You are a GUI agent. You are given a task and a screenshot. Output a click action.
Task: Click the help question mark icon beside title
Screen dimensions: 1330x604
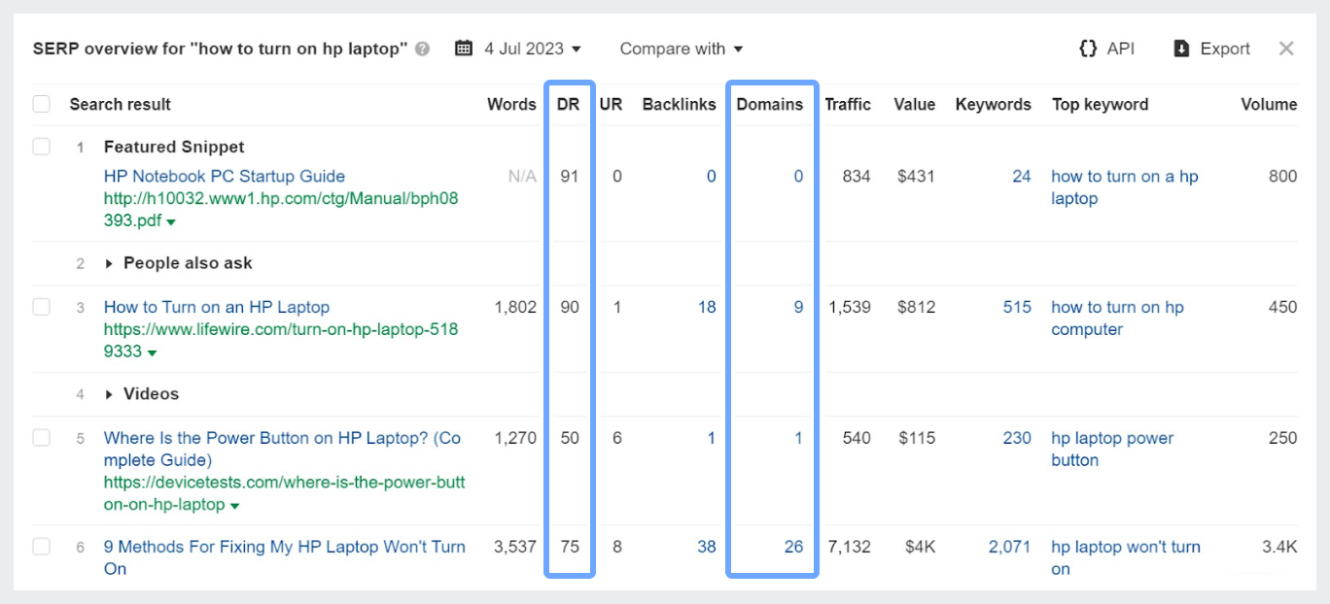422,50
